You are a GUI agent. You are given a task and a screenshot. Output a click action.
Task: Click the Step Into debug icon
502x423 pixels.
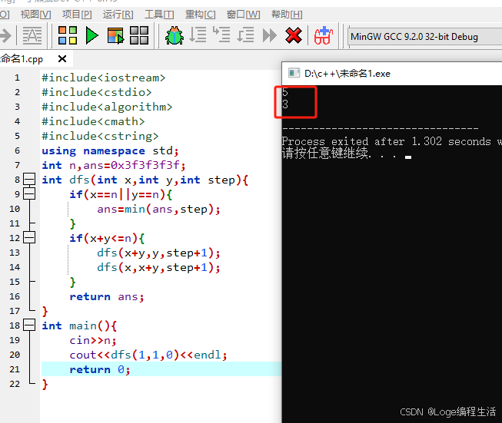(221, 35)
